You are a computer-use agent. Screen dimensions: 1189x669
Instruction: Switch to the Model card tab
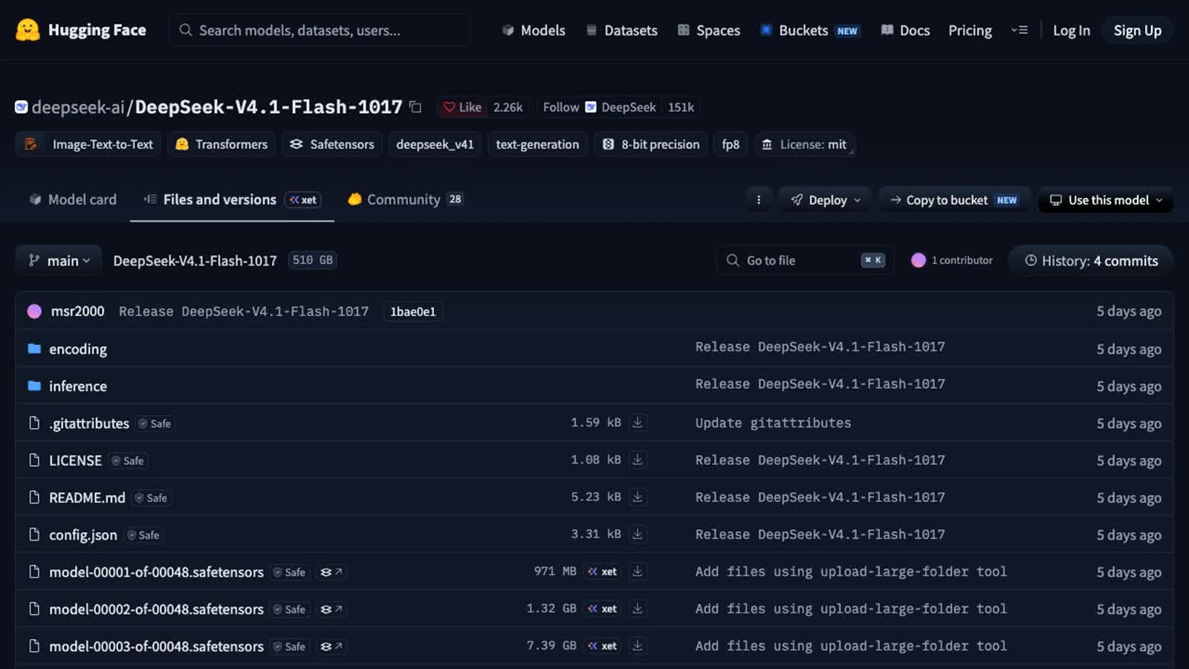73,199
